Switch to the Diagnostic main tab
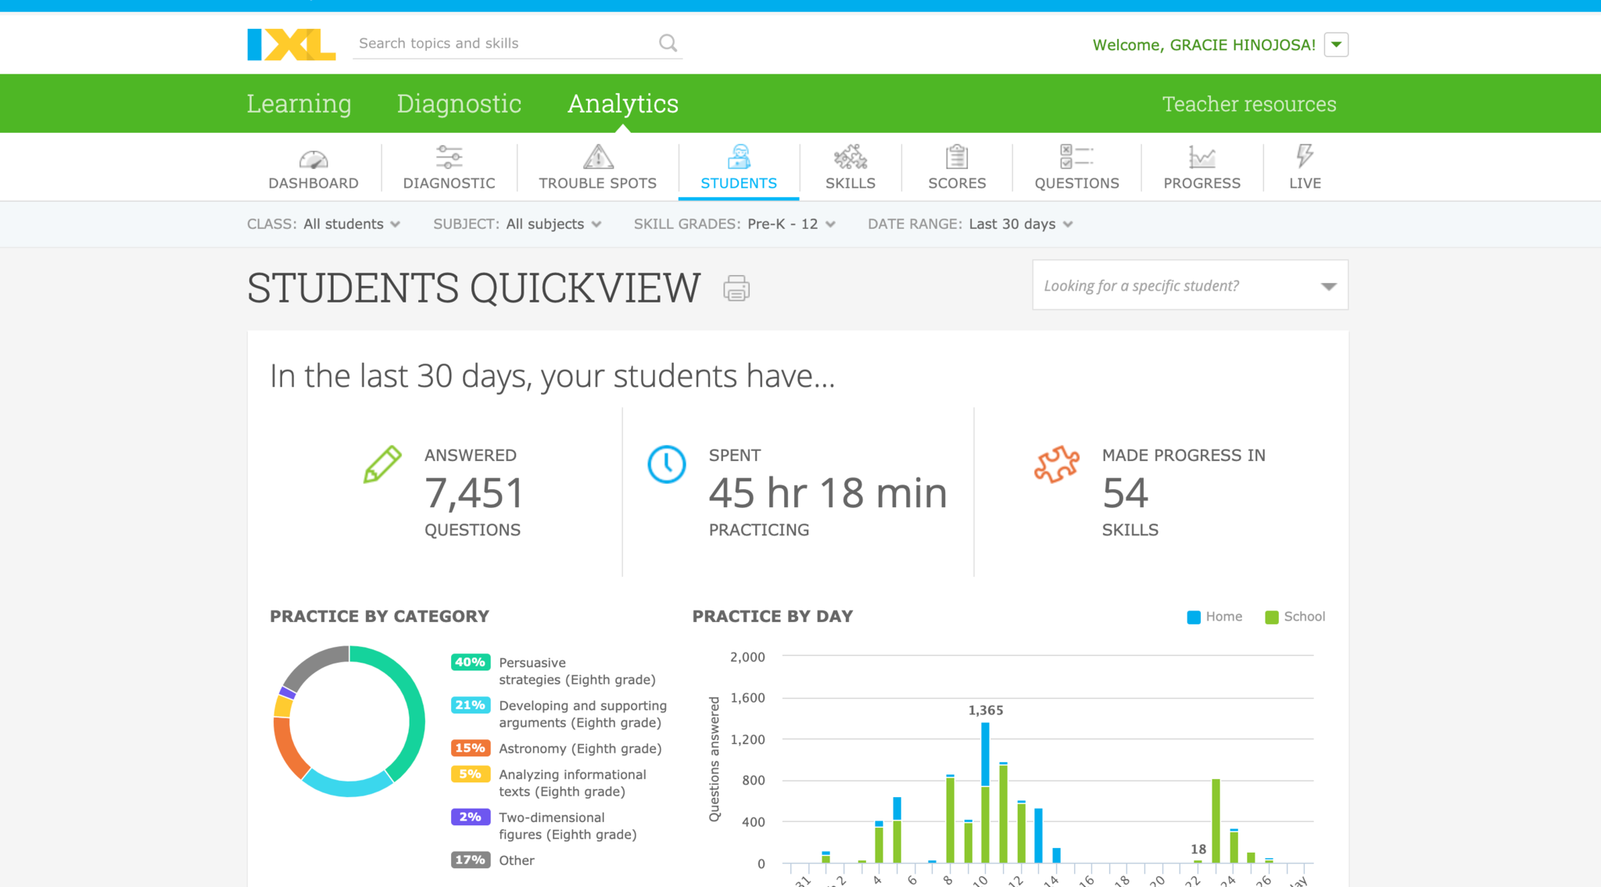Screen dimensions: 1601x887 (459, 104)
